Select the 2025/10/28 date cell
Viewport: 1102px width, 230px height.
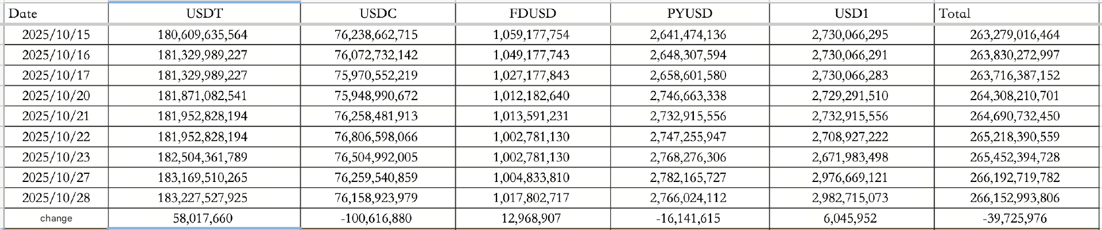click(x=56, y=198)
